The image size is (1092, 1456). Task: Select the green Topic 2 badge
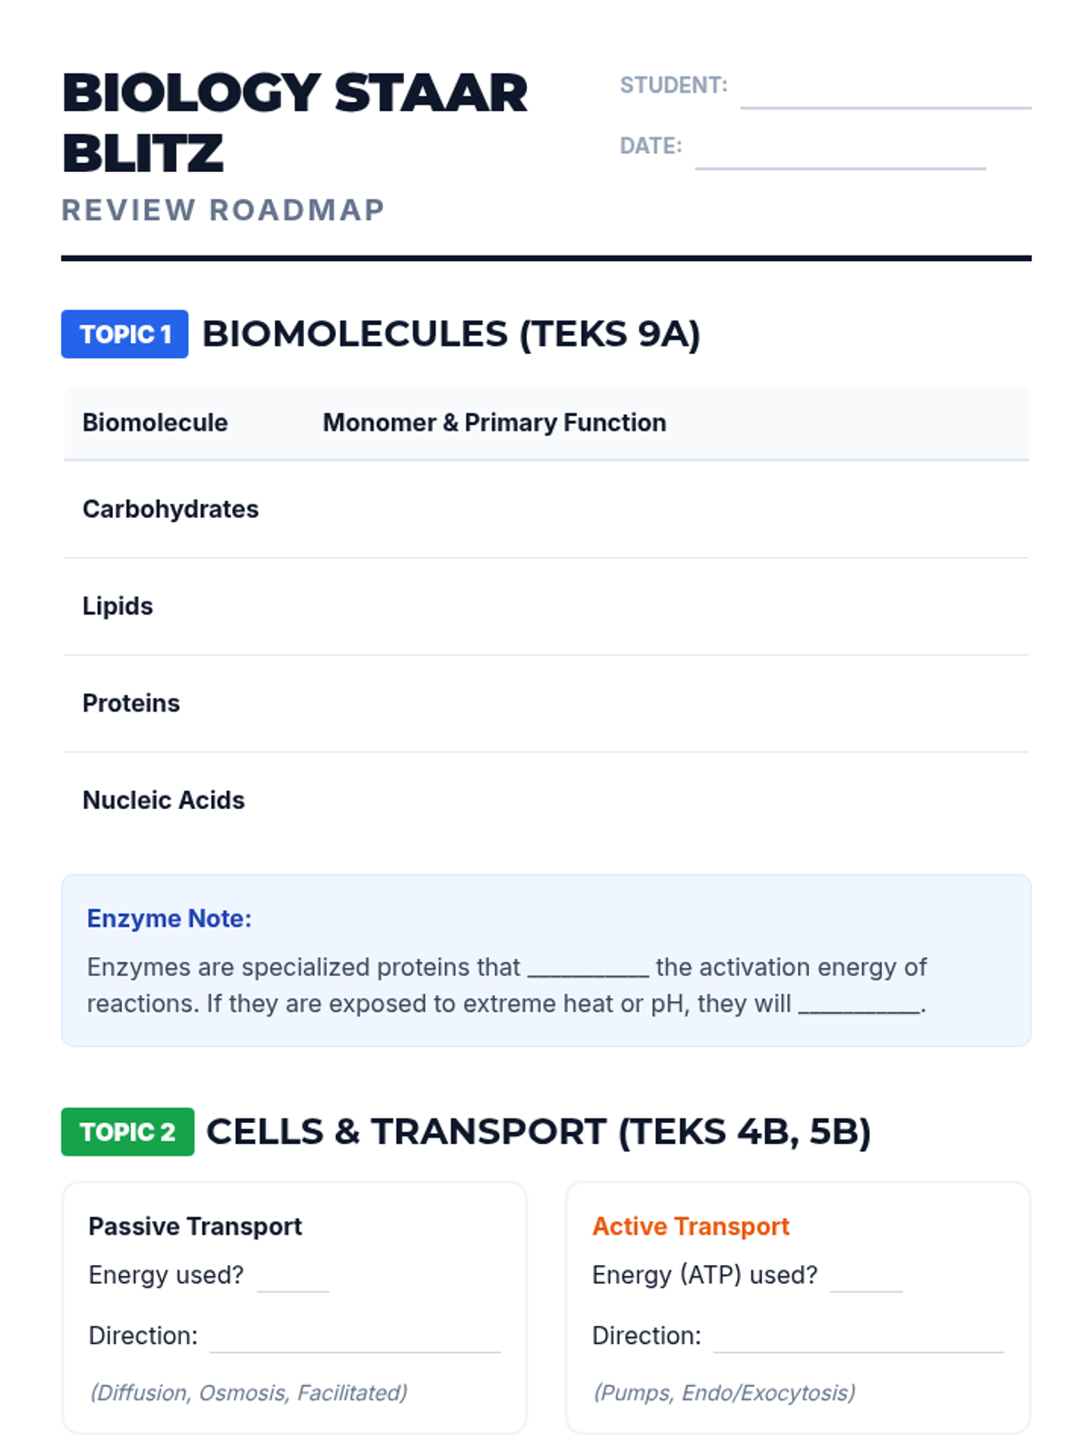[x=127, y=1132]
